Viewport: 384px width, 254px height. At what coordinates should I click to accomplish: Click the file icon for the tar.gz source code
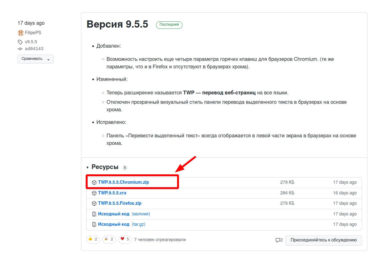[94, 225]
